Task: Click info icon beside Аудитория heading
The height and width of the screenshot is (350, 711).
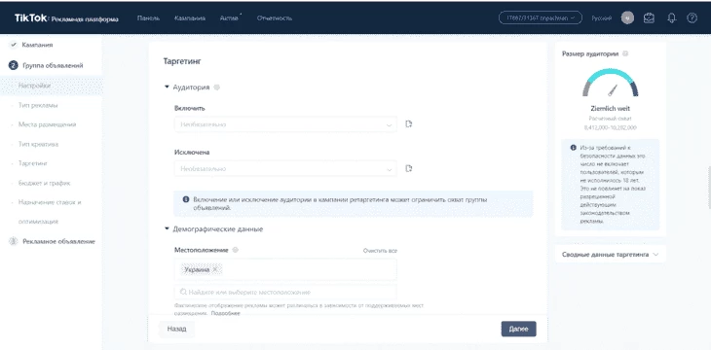Action: tap(217, 87)
